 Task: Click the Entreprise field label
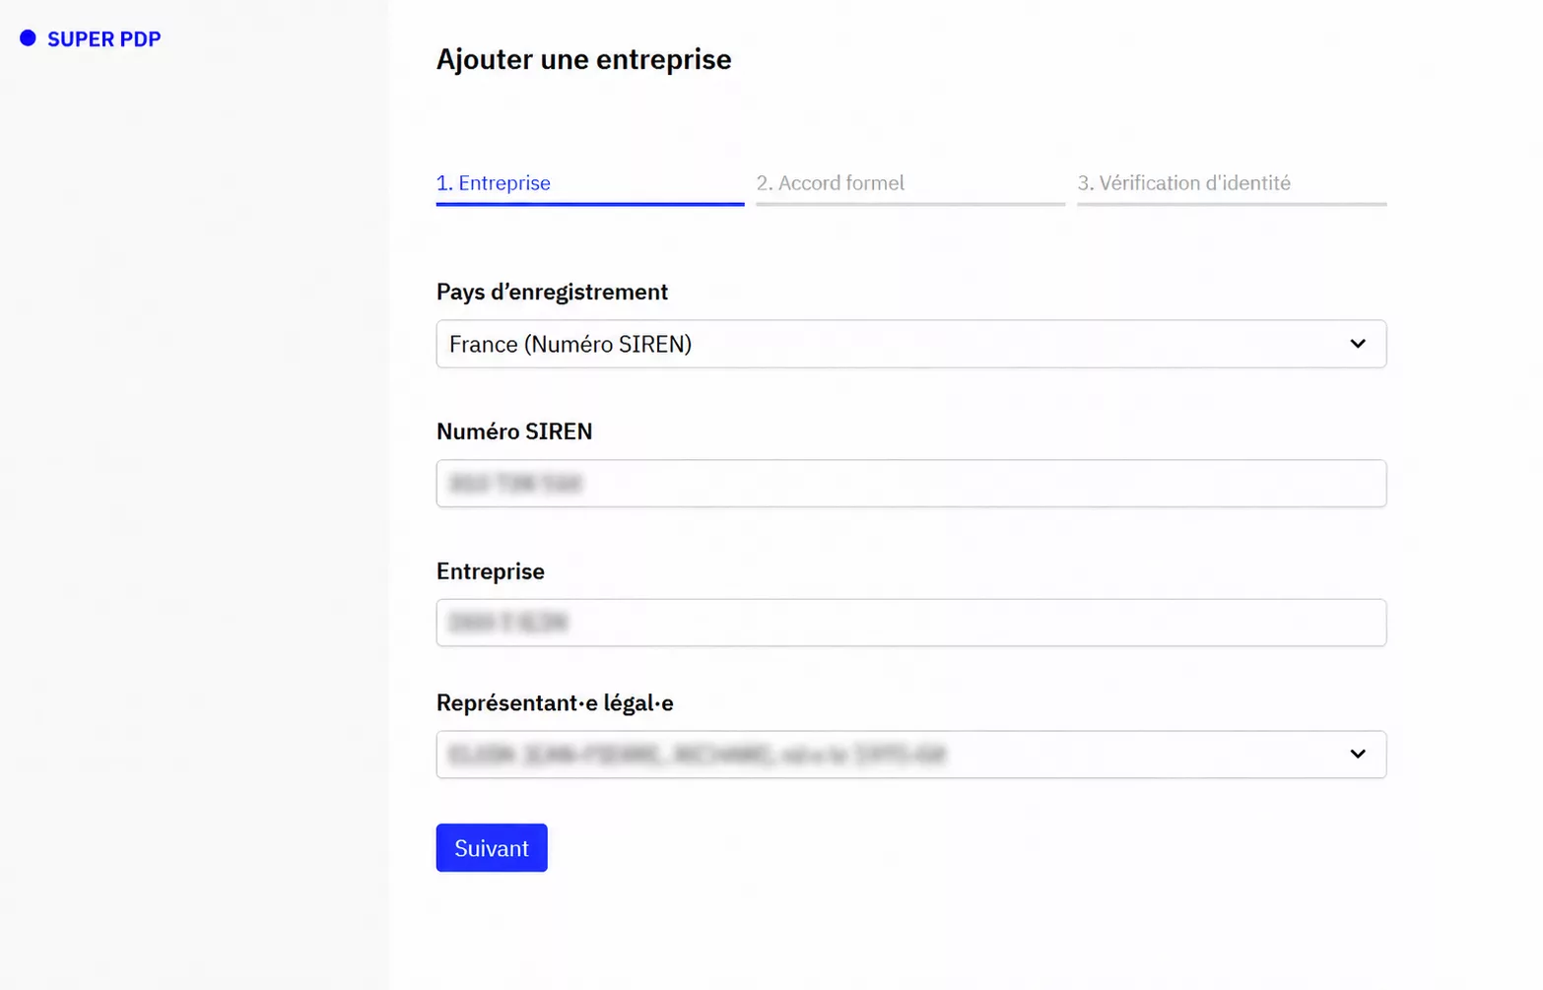490,571
